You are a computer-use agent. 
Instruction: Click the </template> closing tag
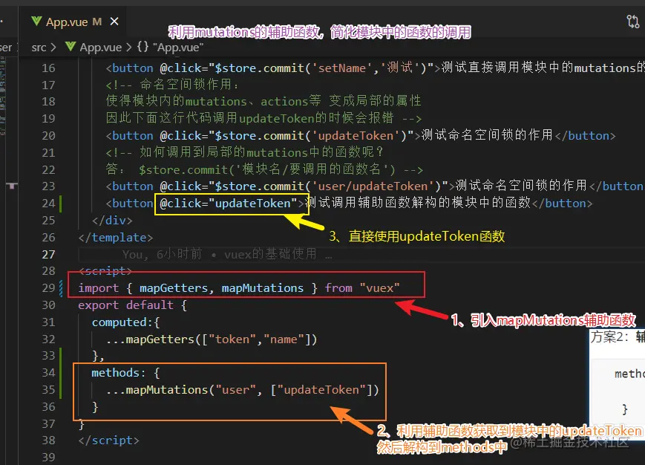116,238
